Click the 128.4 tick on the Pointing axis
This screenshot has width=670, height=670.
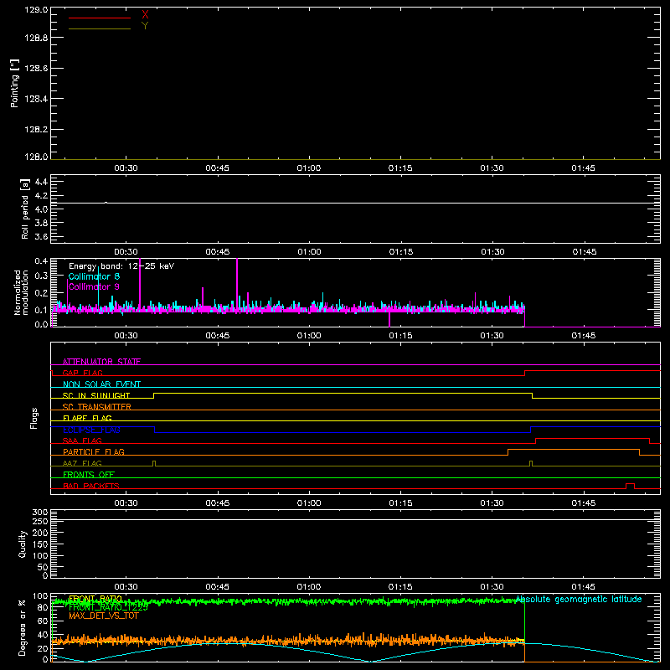36,99
